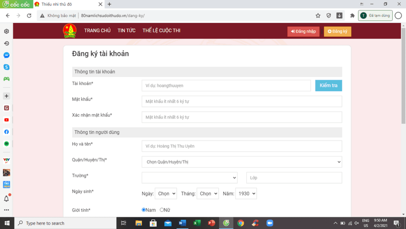
Task: Click the Tài khoản input field
Action: pyautogui.click(x=226, y=85)
